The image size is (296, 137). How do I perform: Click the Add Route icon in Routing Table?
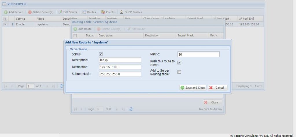pyautogui.click(x=75, y=29)
